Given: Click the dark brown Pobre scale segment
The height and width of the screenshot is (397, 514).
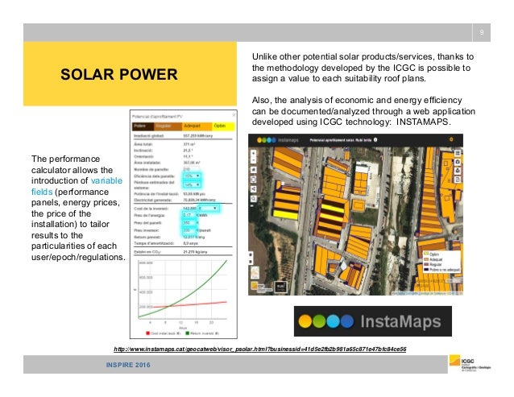Looking at the screenshot, I should [x=143, y=126].
